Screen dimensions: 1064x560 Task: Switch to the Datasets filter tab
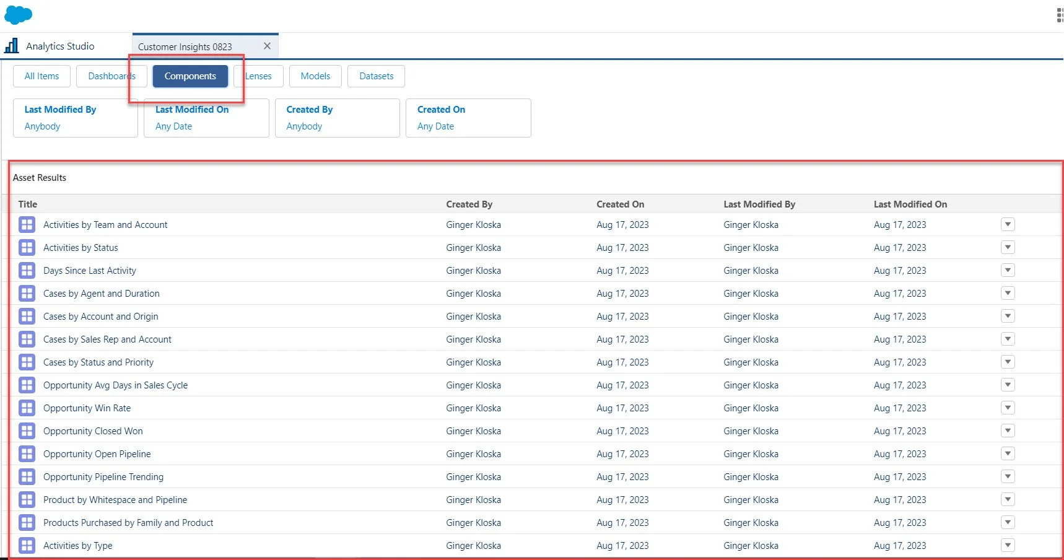point(376,76)
